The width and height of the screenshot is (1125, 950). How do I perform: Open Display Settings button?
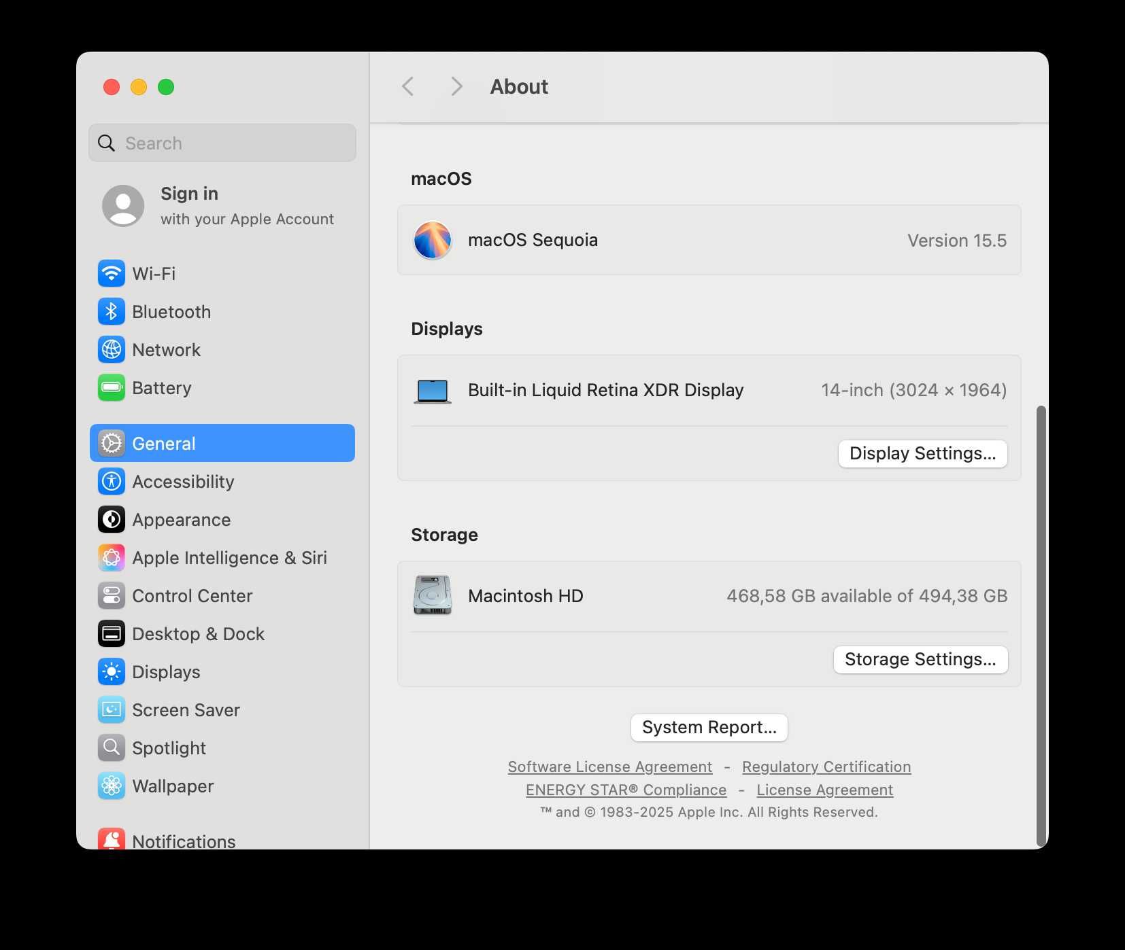923,453
